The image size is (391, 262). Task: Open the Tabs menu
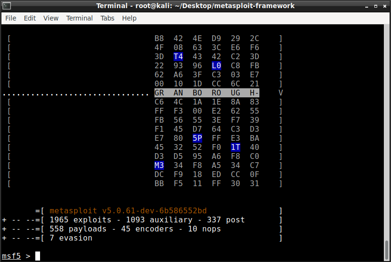point(107,18)
